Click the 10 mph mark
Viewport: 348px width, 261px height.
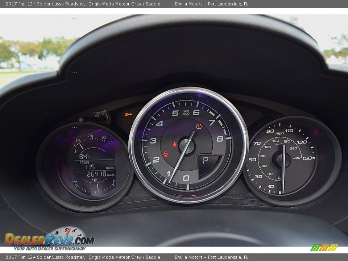point(271,186)
